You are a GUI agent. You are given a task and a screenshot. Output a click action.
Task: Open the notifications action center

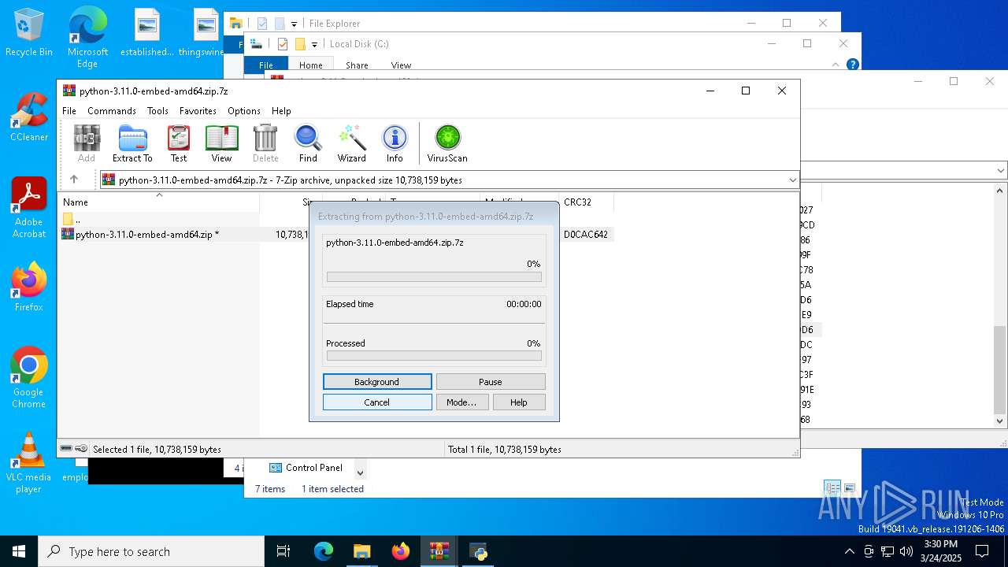(x=982, y=551)
